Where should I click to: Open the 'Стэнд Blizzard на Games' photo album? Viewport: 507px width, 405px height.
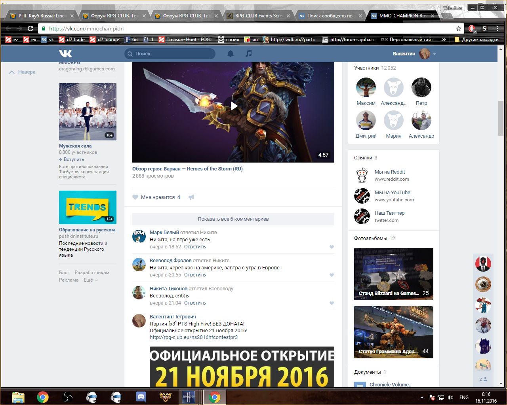coord(394,274)
